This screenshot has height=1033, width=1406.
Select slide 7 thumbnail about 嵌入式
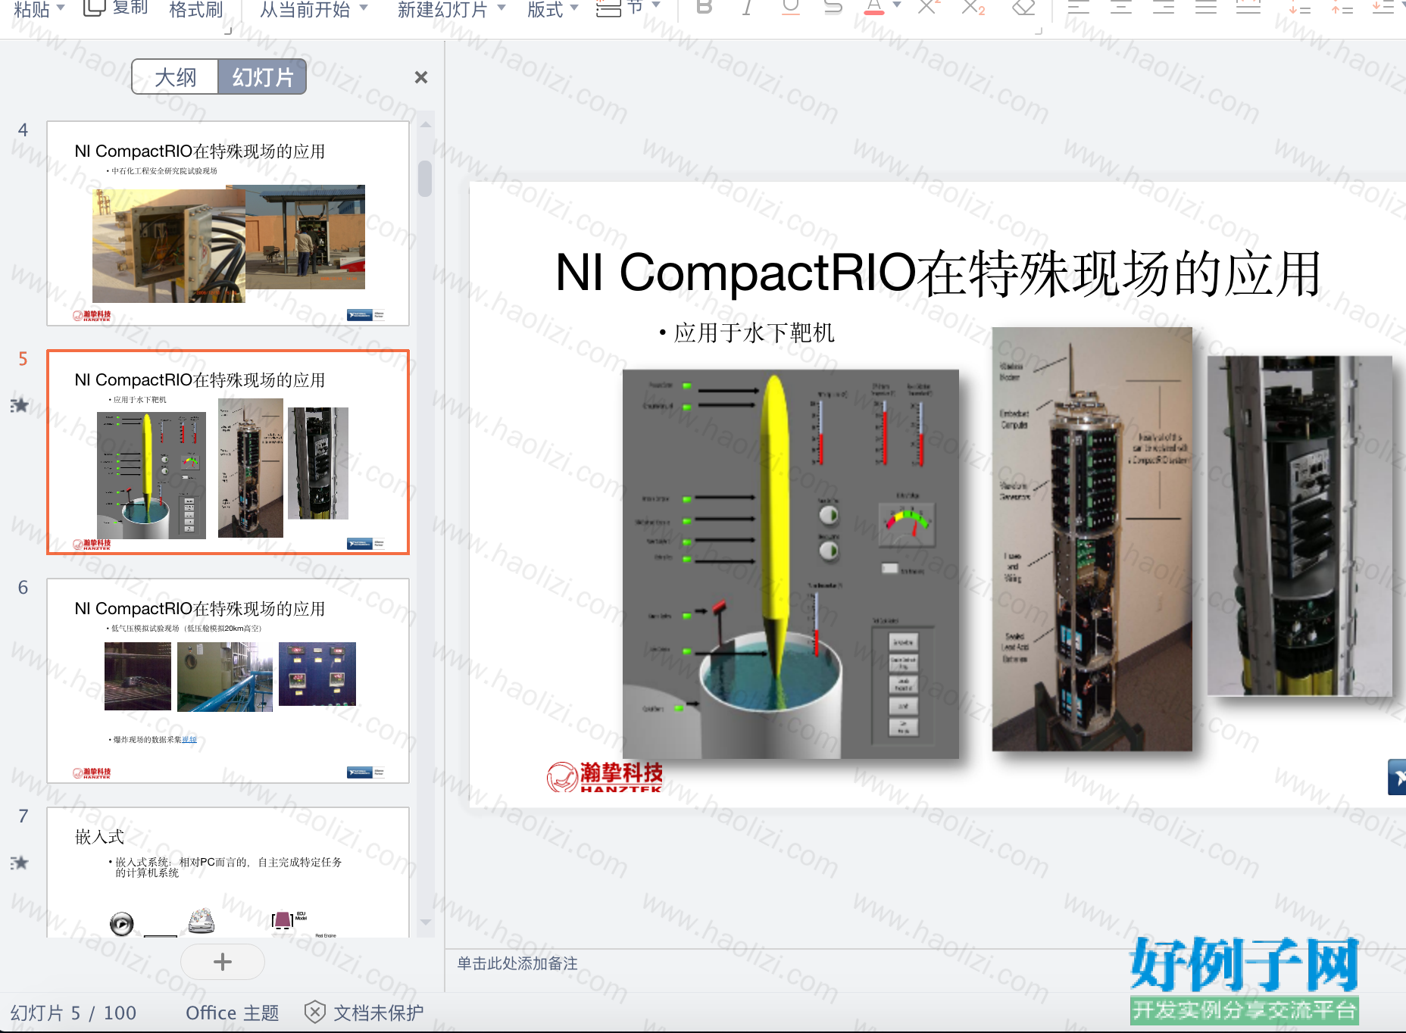click(228, 872)
